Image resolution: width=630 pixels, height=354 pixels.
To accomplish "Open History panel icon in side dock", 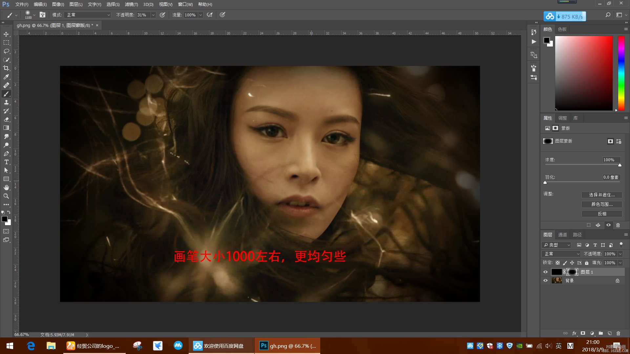I will pos(534,32).
